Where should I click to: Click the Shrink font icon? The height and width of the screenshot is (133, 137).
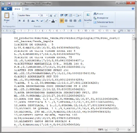point(55,15)
